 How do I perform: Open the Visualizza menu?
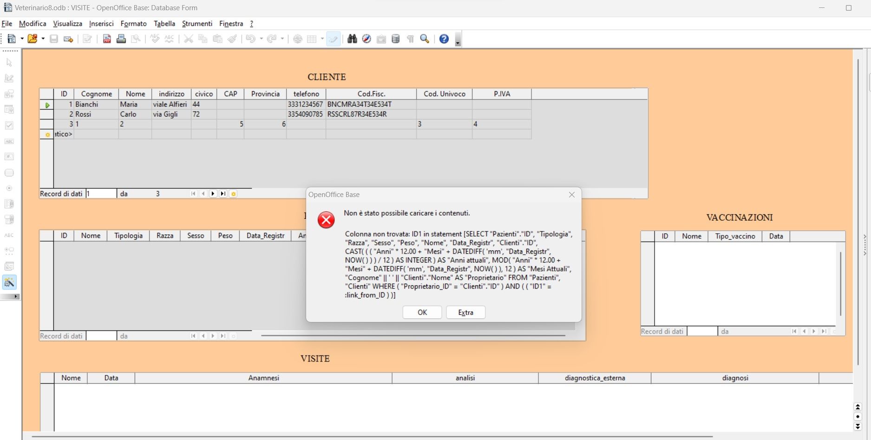[67, 24]
